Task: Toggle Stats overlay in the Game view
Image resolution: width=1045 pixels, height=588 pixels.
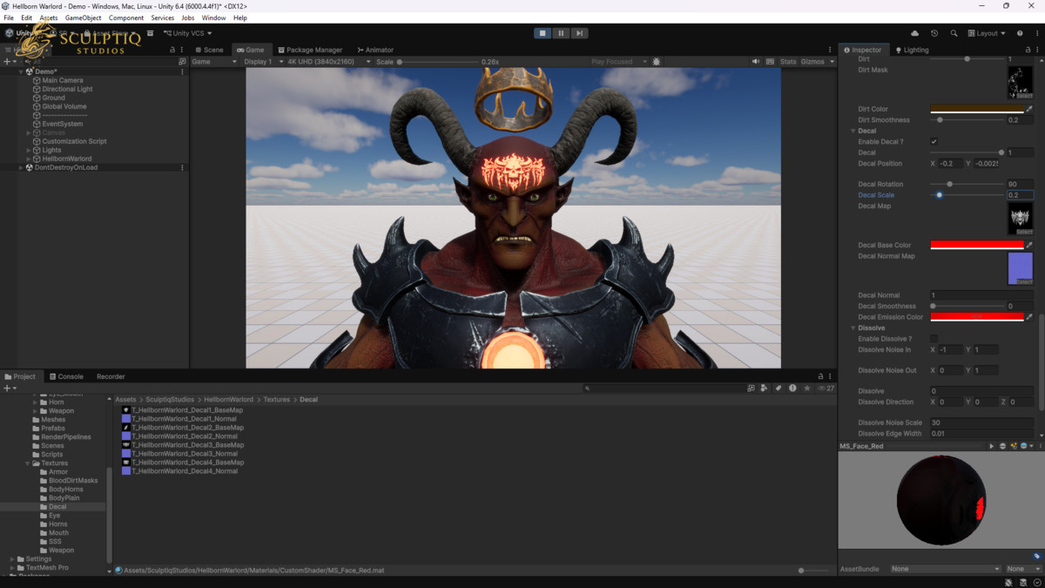Action: click(x=788, y=62)
